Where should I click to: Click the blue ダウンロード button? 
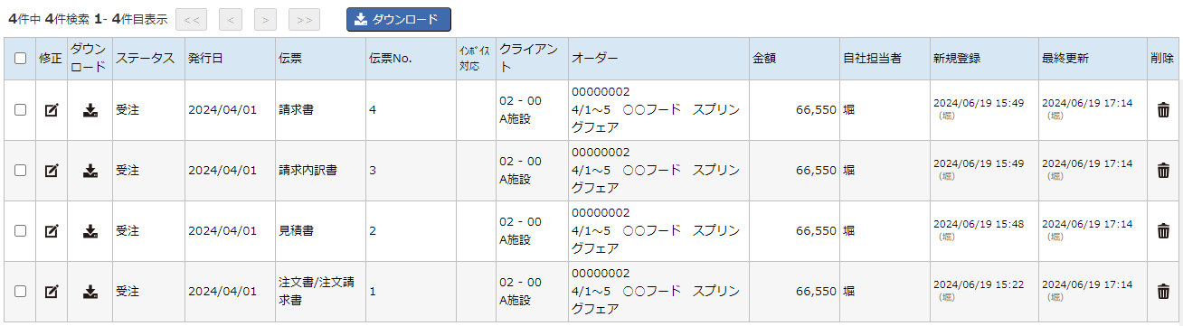pyautogui.click(x=399, y=19)
